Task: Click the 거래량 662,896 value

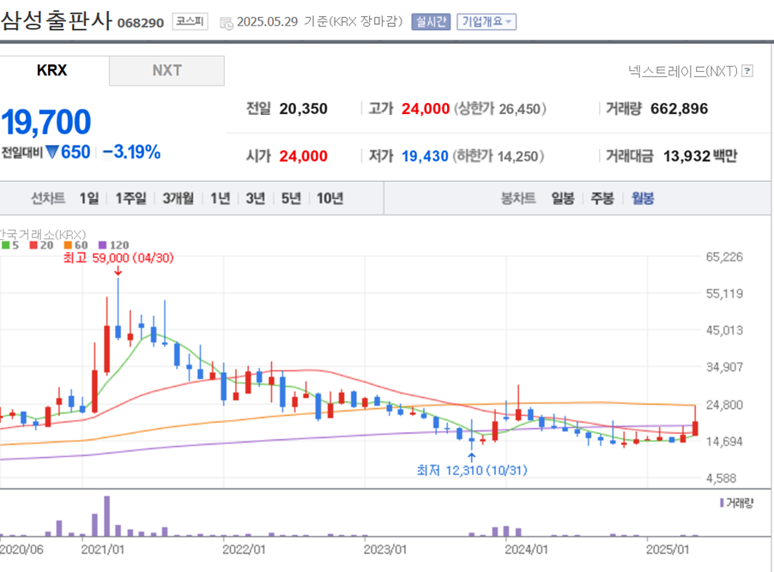Action: (680, 109)
